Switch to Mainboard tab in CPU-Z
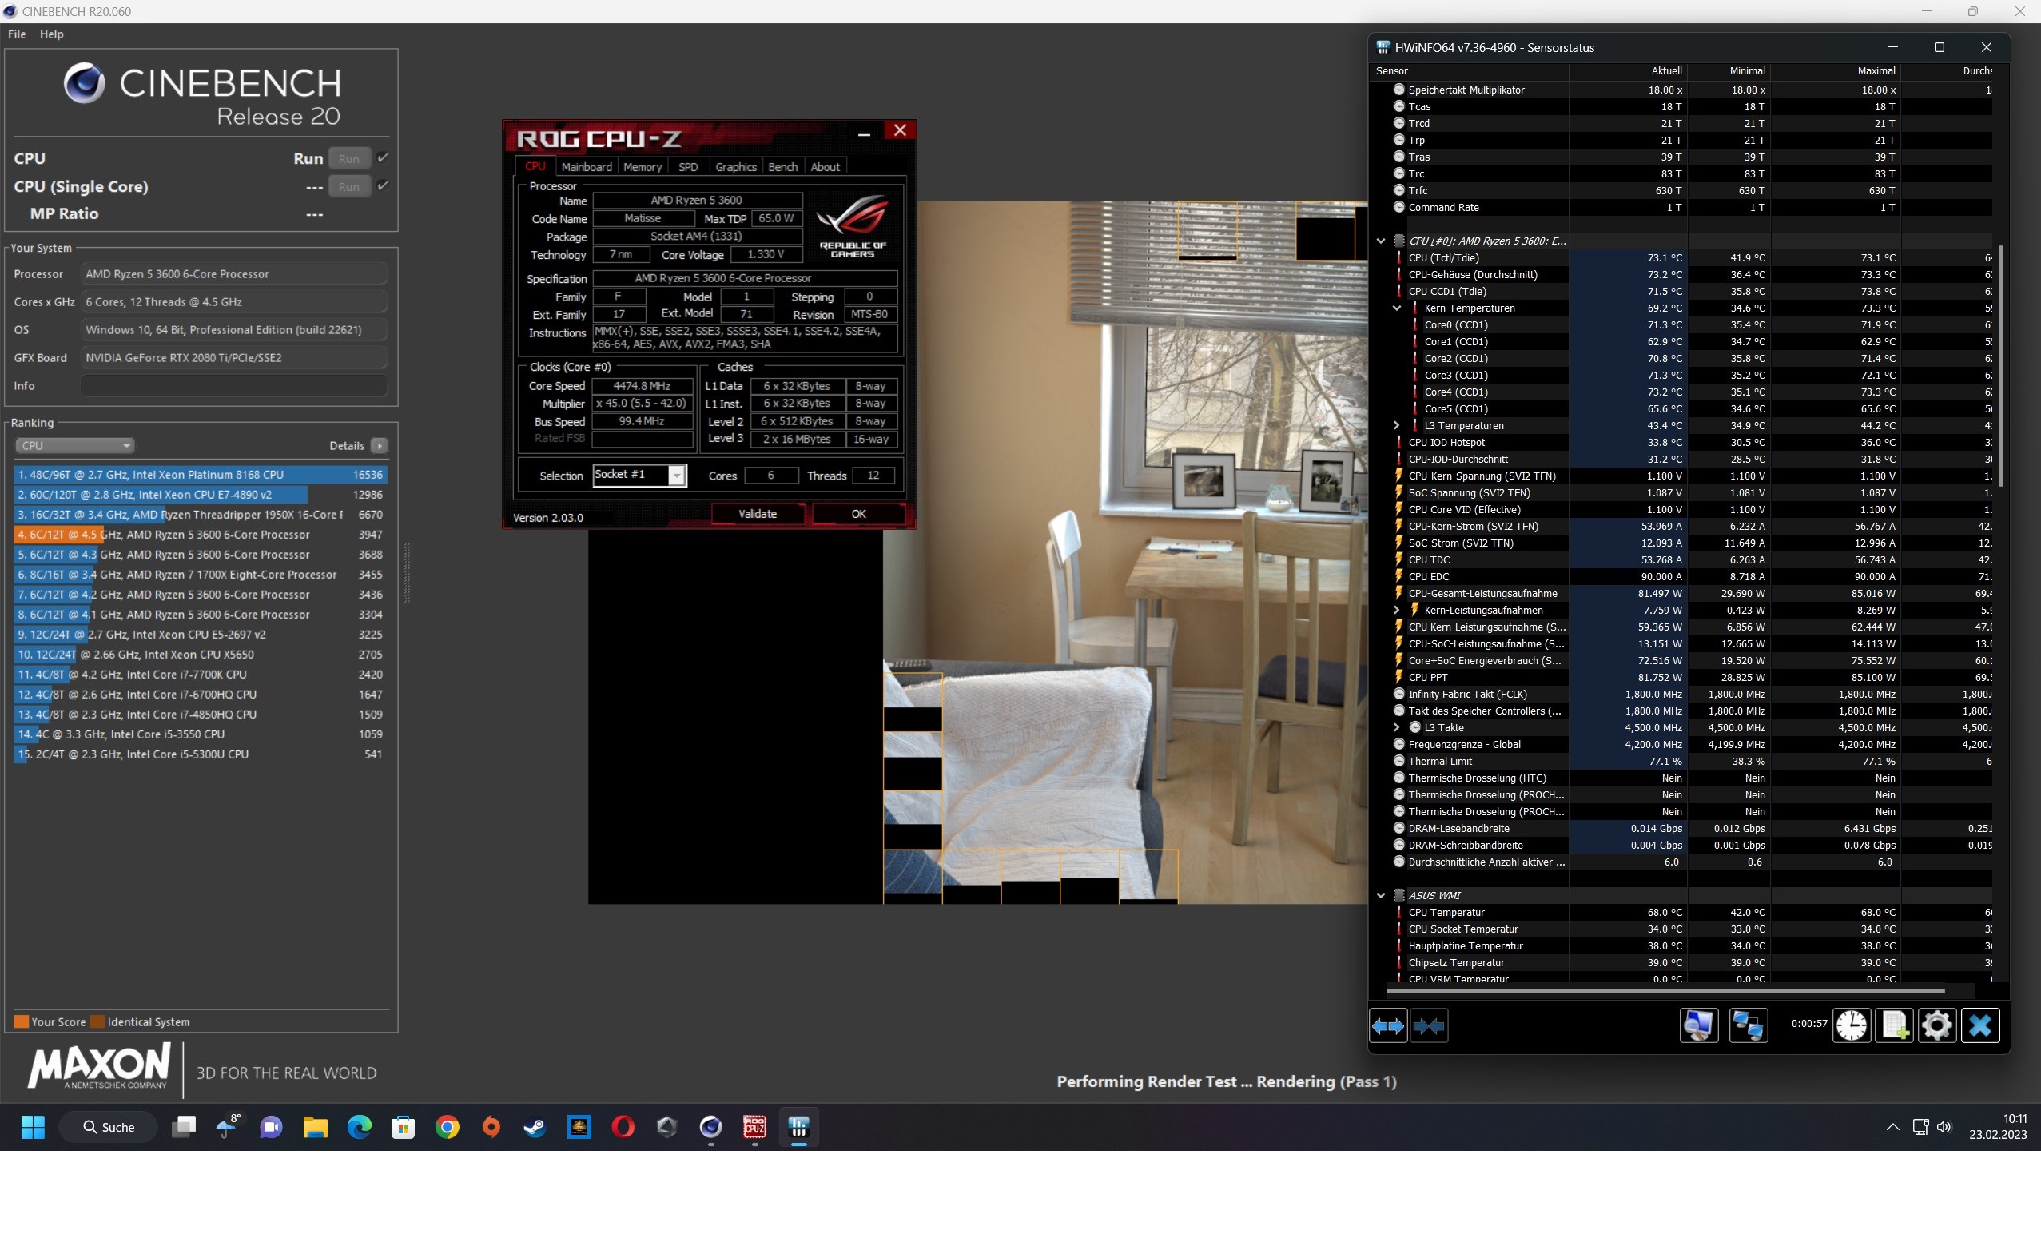The width and height of the screenshot is (2041, 1234). point(587,167)
